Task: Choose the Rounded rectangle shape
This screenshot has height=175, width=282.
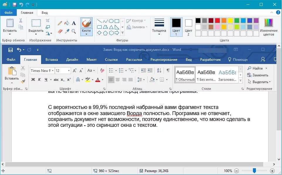Action: pos(99,27)
